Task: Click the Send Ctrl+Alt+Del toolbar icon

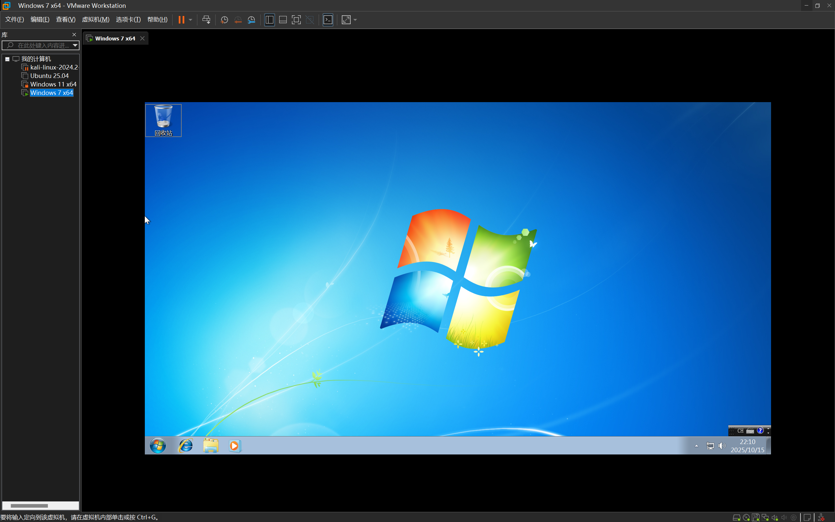Action: tap(206, 20)
